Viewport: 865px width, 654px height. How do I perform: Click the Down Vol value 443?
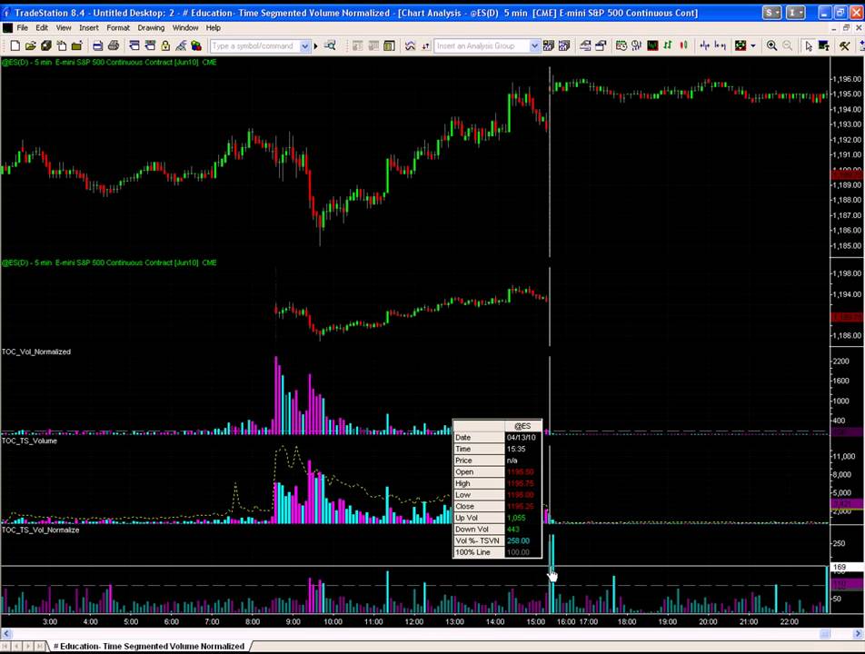tap(513, 530)
